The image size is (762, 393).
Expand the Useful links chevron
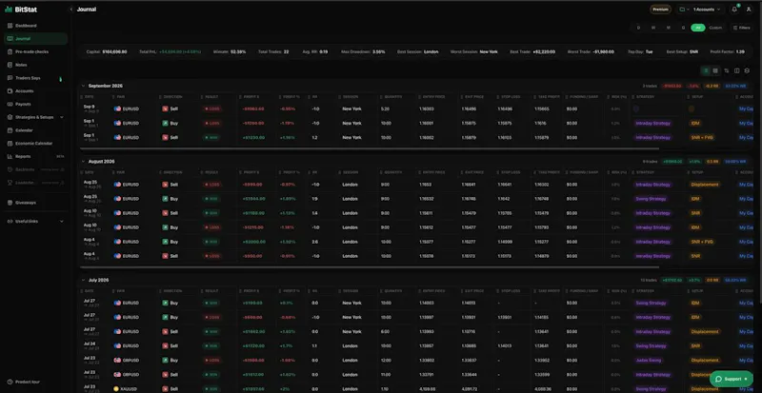point(61,222)
